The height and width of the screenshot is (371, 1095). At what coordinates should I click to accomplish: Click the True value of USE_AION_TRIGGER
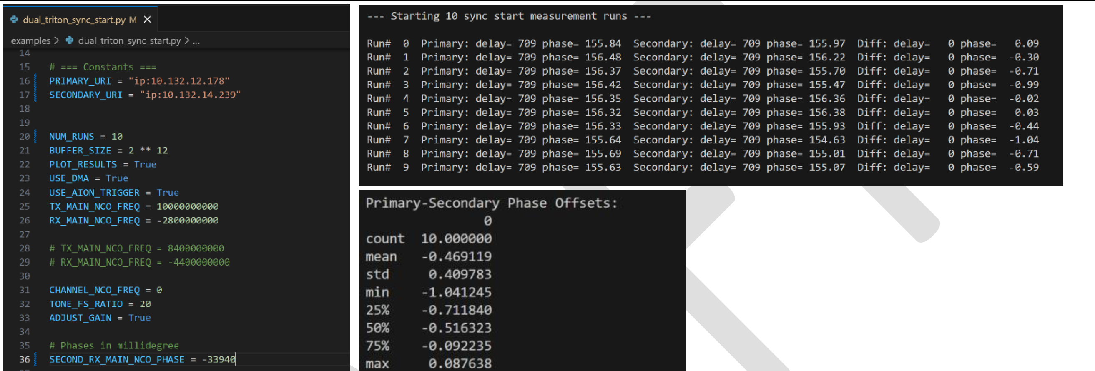tap(168, 193)
